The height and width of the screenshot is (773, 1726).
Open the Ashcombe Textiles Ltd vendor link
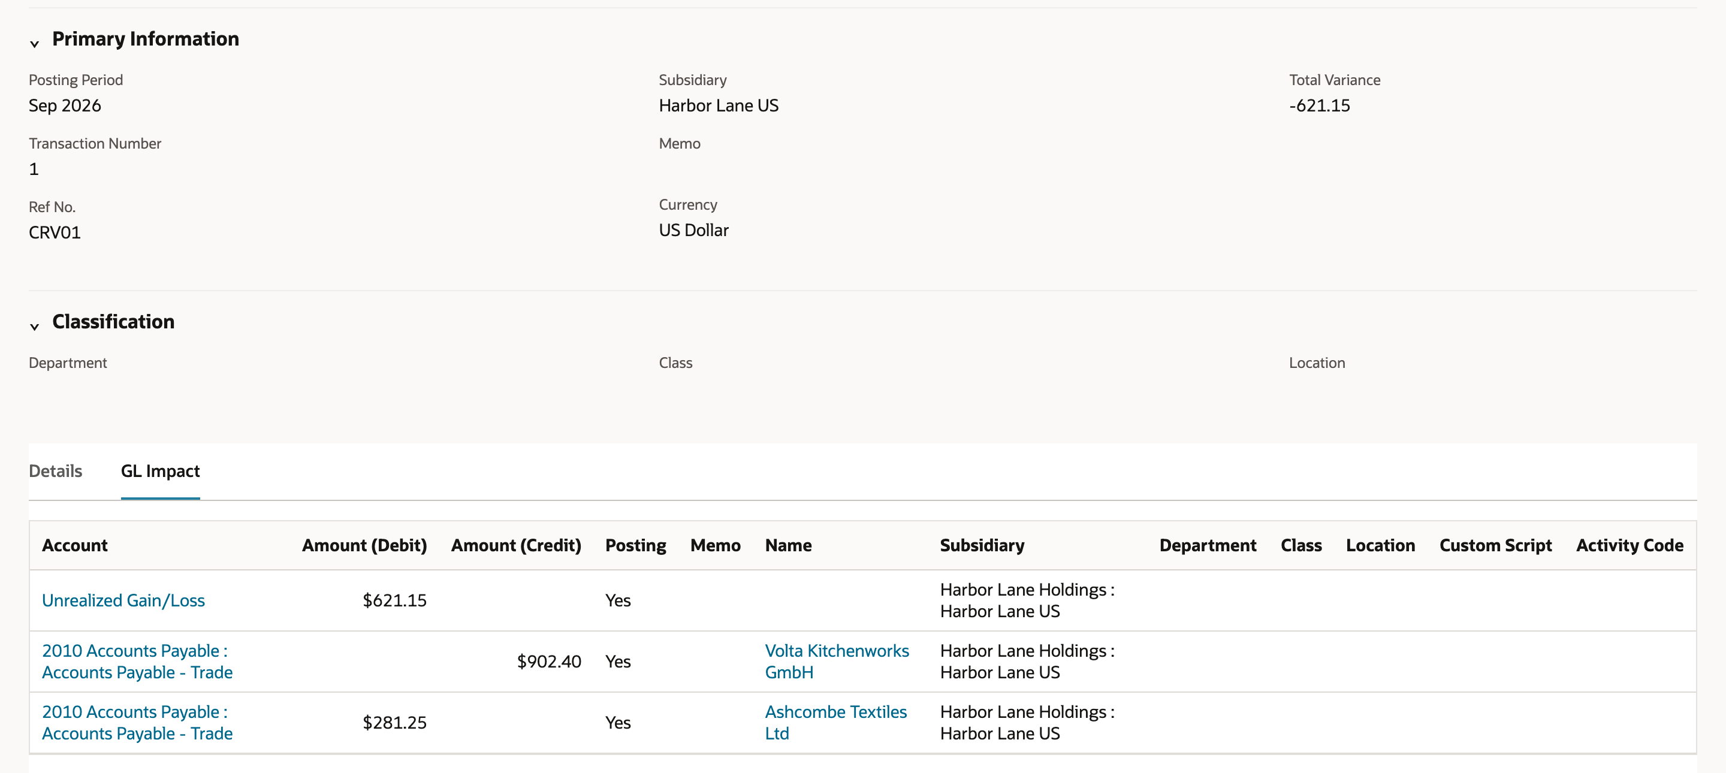(x=835, y=722)
